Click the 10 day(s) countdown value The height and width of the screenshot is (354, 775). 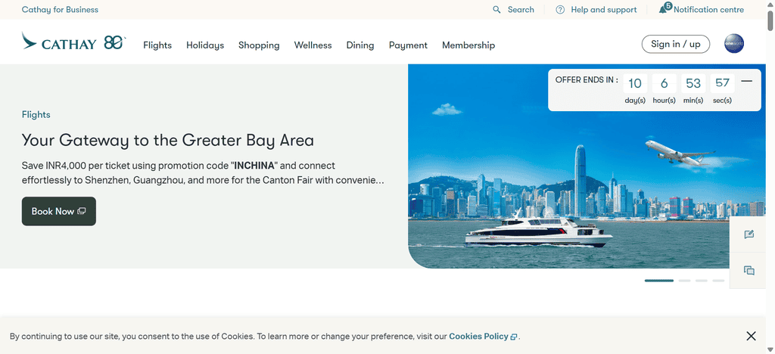point(635,83)
